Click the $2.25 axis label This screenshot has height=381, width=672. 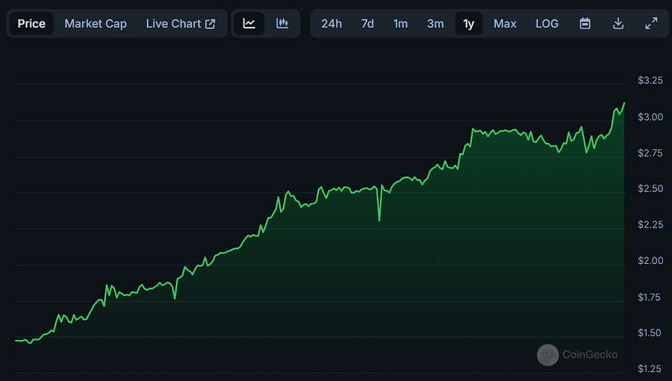650,224
